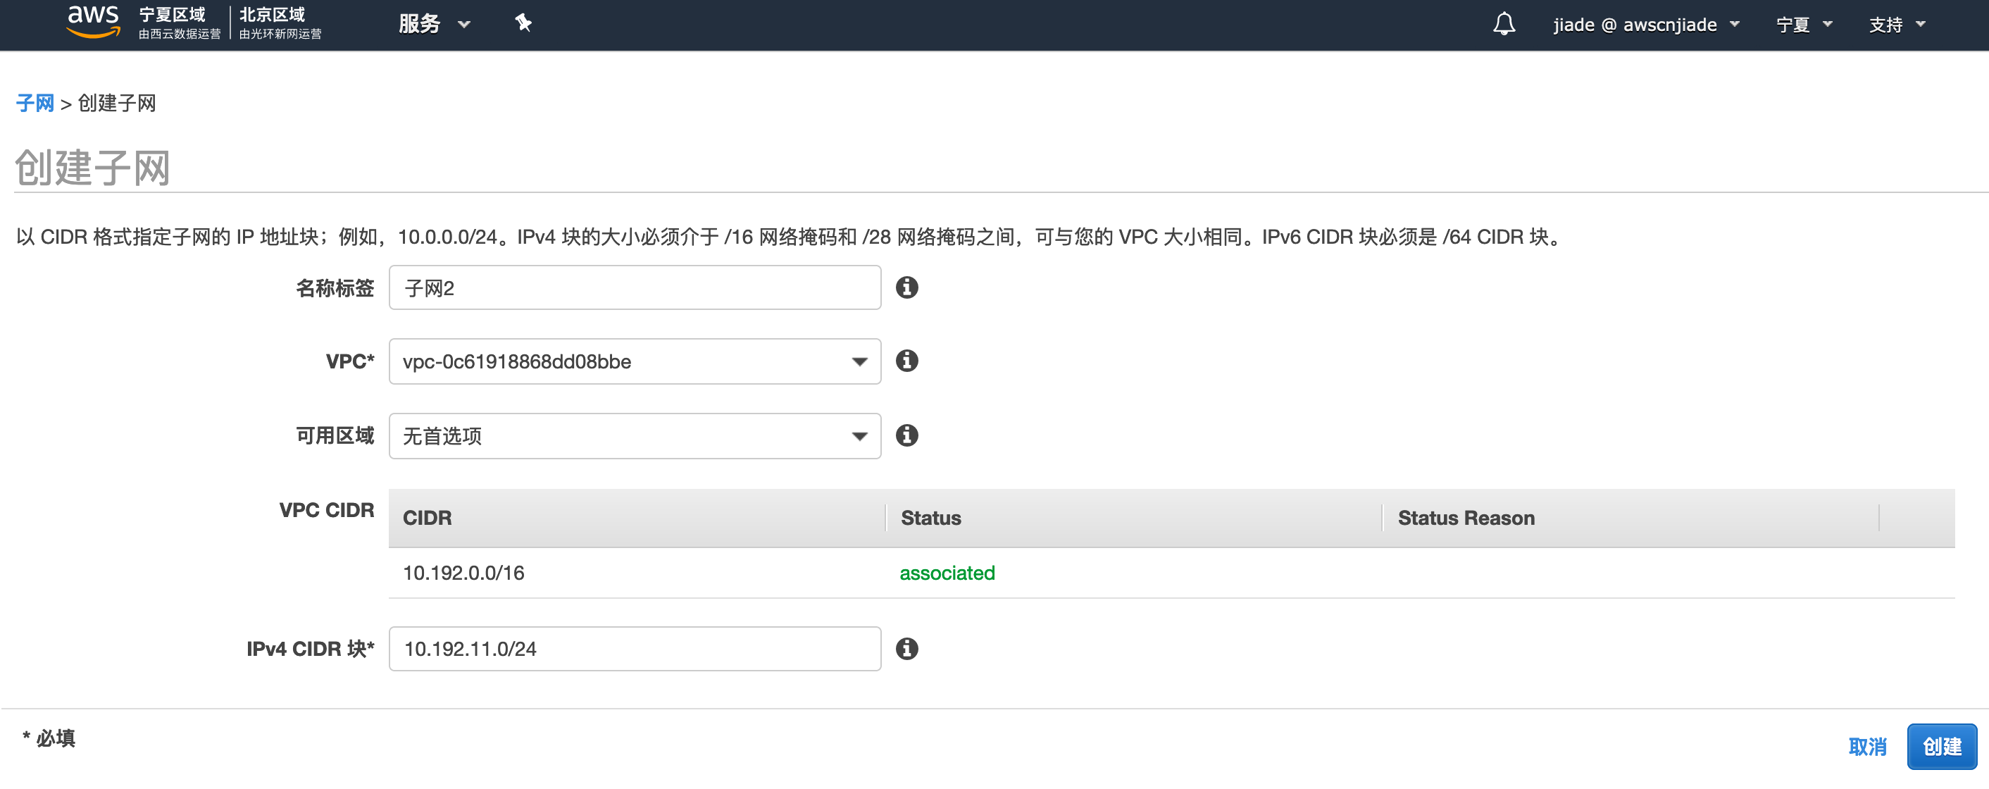Open the notifications bell icon
The image size is (1989, 789).
coord(1503,24)
